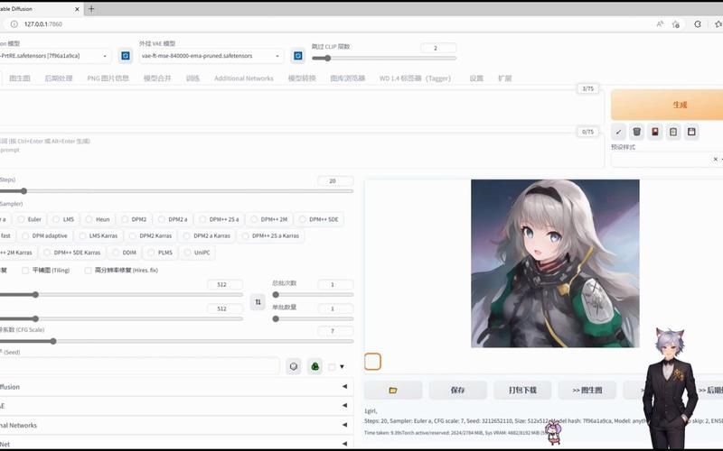This screenshot has height=451, width=723.
Task: Select the Euler sampler
Action: coord(30,219)
